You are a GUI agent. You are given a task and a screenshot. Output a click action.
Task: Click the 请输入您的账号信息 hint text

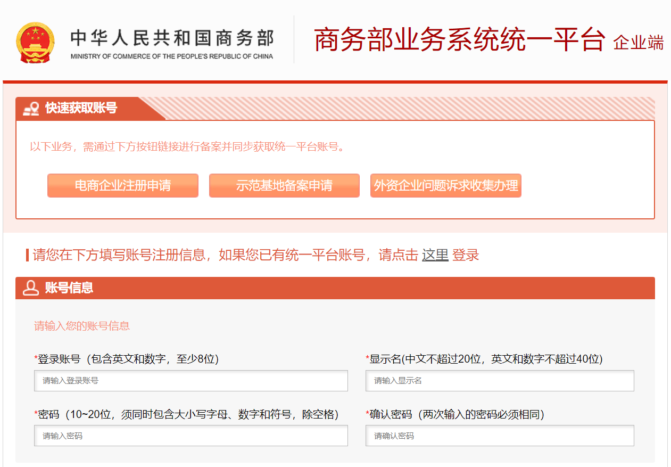coord(82,326)
